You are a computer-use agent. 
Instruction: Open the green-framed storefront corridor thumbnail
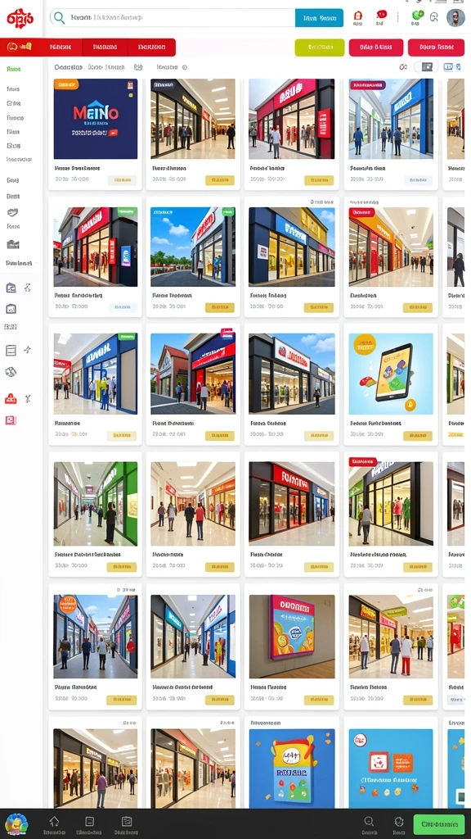[x=96, y=504]
